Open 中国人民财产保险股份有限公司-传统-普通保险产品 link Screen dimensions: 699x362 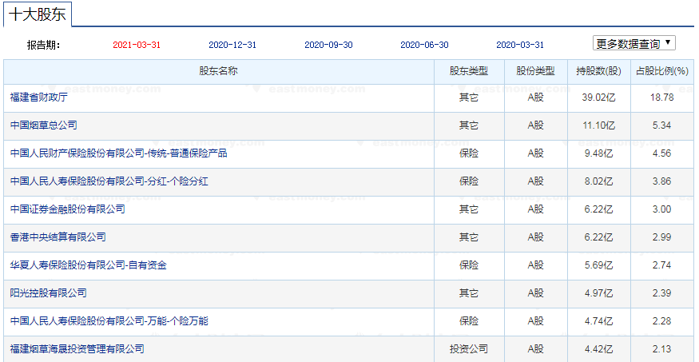[118, 153]
